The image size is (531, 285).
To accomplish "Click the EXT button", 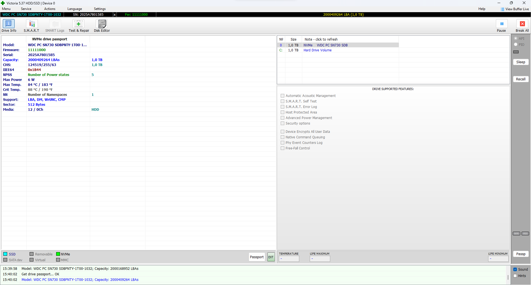I will coord(271,257).
